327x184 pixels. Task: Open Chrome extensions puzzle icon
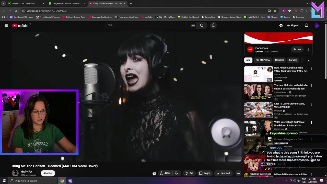tap(302, 11)
